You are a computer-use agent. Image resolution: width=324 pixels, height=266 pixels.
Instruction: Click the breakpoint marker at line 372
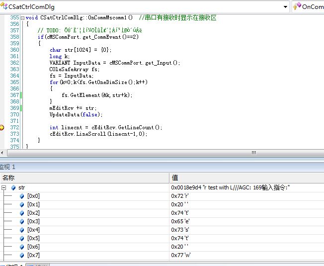(x=1, y=127)
